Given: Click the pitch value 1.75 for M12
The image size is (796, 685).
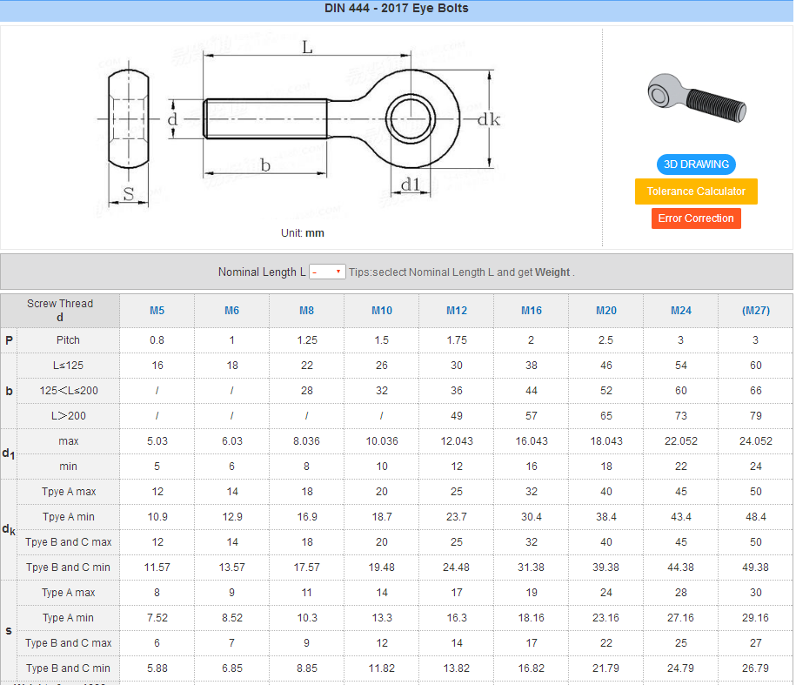Looking at the screenshot, I should click(x=457, y=340).
